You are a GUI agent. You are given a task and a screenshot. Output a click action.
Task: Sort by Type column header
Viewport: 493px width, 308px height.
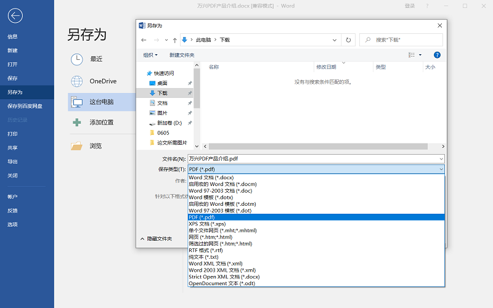click(x=381, y=67)
